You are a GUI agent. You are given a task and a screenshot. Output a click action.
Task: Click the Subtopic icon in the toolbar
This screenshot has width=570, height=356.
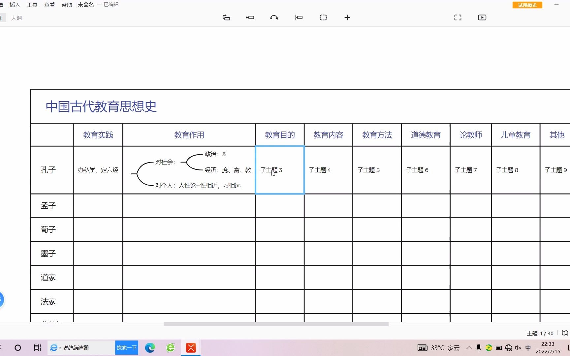[250, 17]
